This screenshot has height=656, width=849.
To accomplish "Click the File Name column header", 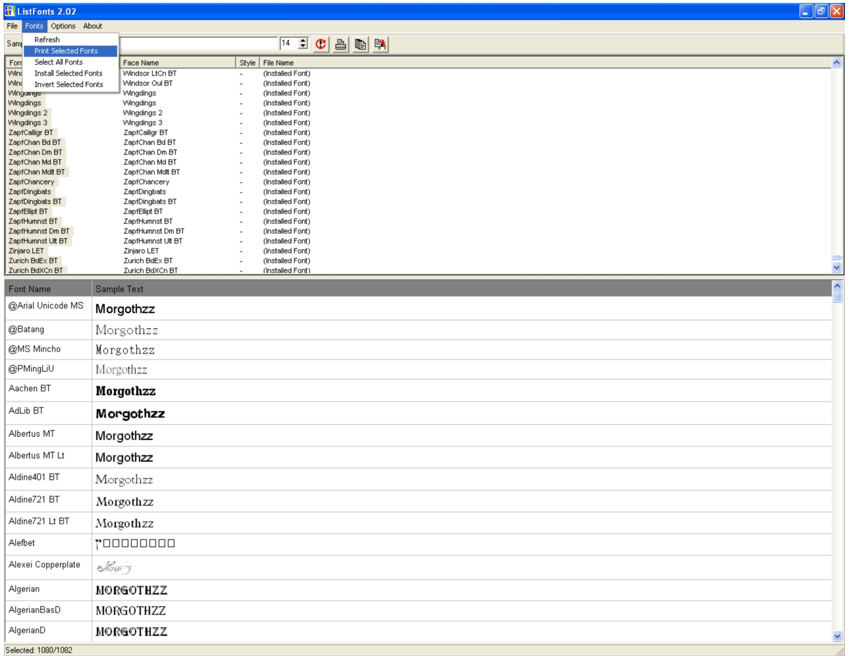I will click(279, 62).
